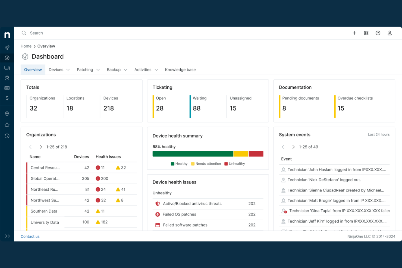This screenshot has height=268, width=402.
Task: Select the Dashboard gauge sidebar icon
Action: [x=7, y=58]
